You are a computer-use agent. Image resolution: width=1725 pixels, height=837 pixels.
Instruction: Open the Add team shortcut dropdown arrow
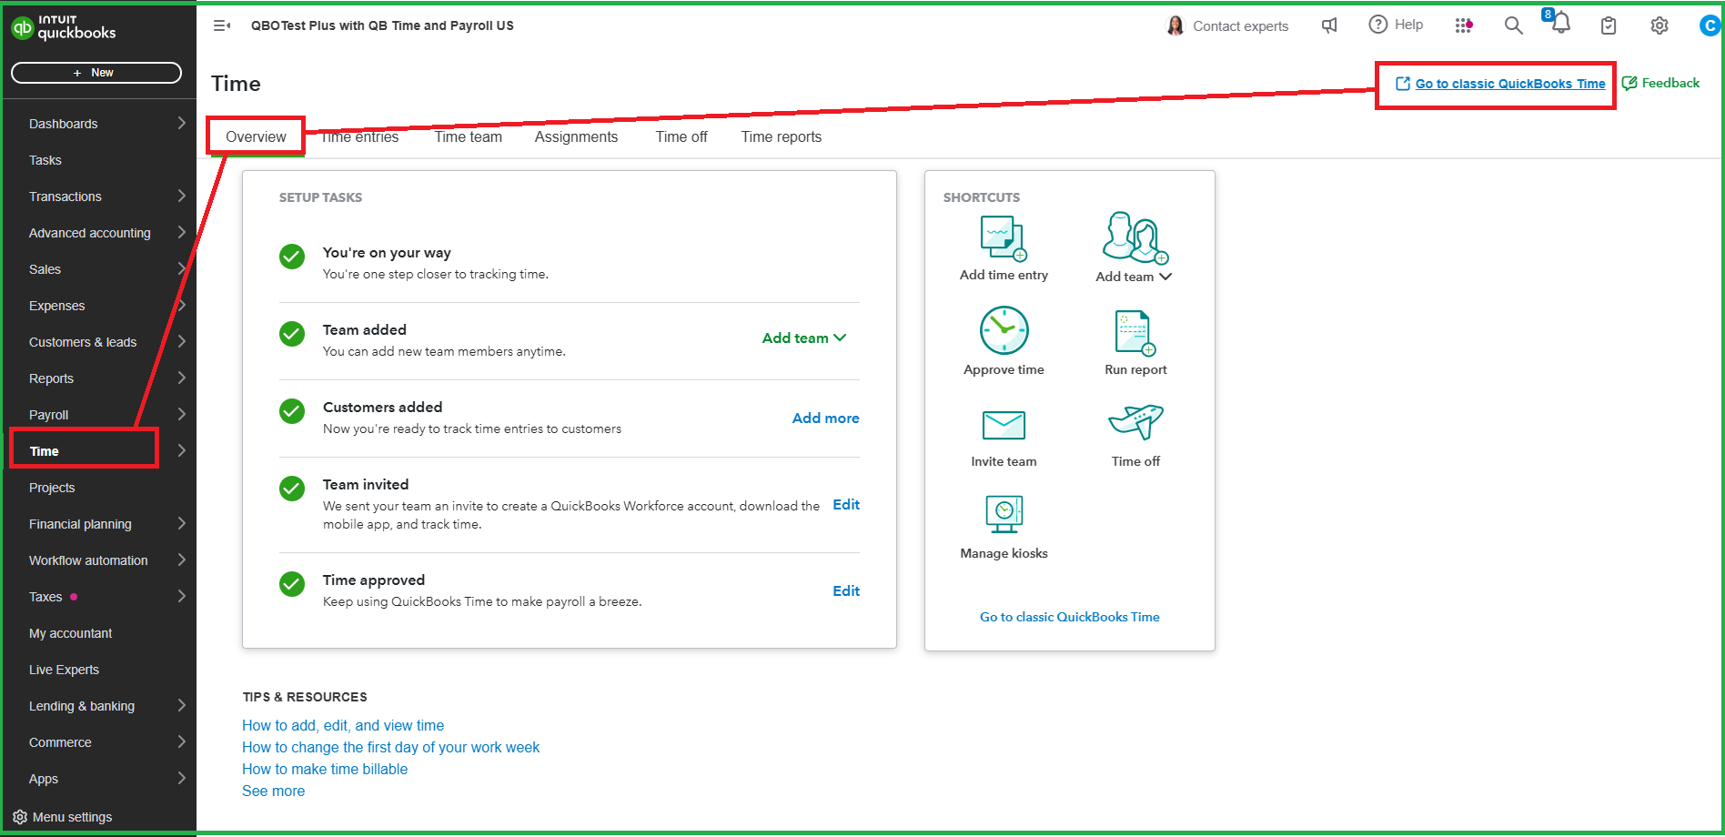(x=1165, y=277)
